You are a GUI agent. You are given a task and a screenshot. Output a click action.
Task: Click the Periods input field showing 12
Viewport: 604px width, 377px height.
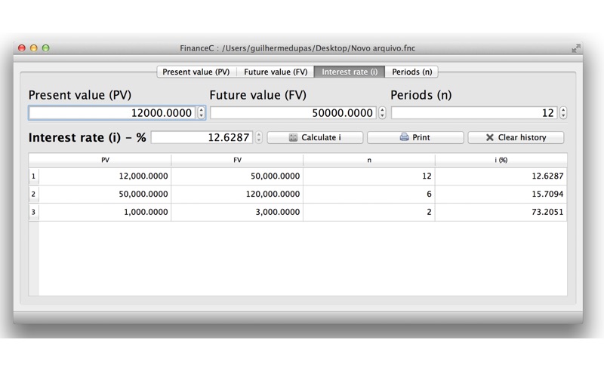click(x=474, y=112)
